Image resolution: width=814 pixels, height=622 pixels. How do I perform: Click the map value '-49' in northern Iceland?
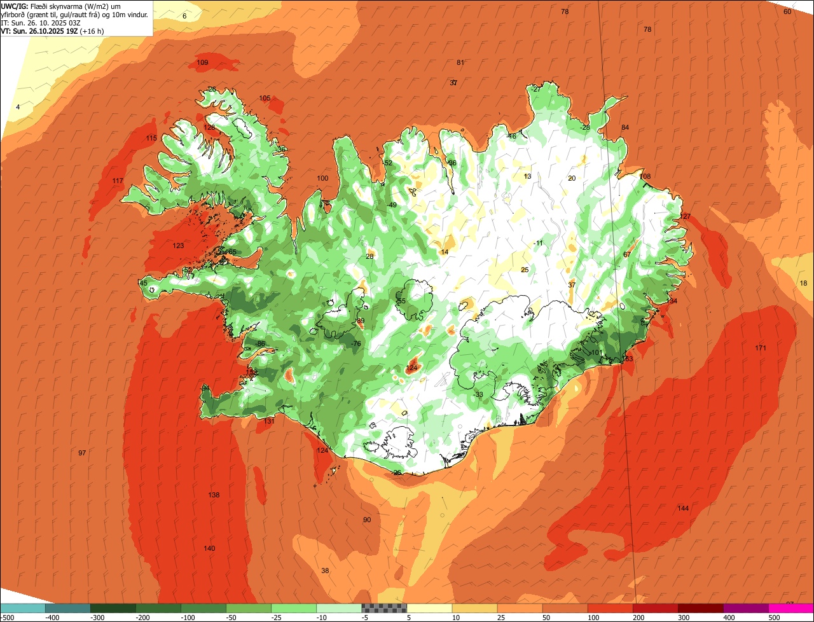(x=392, y=205)
